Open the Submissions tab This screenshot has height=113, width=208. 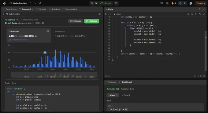[70, 9]
